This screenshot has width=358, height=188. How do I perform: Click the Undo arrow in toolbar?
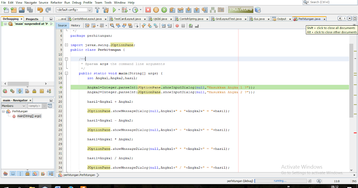tap(40, 10)
